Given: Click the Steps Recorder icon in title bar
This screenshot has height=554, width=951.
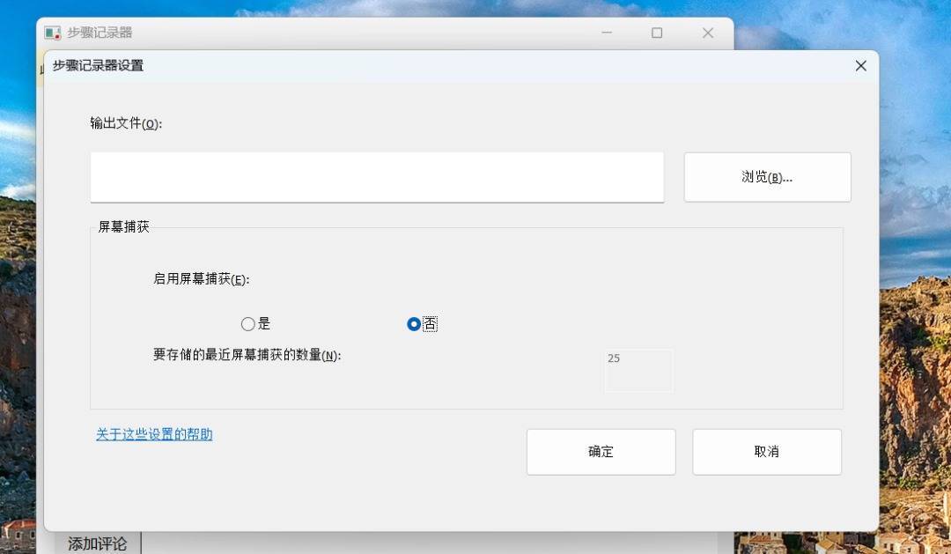Looking at the screenshot, I should tap(50, 32).
